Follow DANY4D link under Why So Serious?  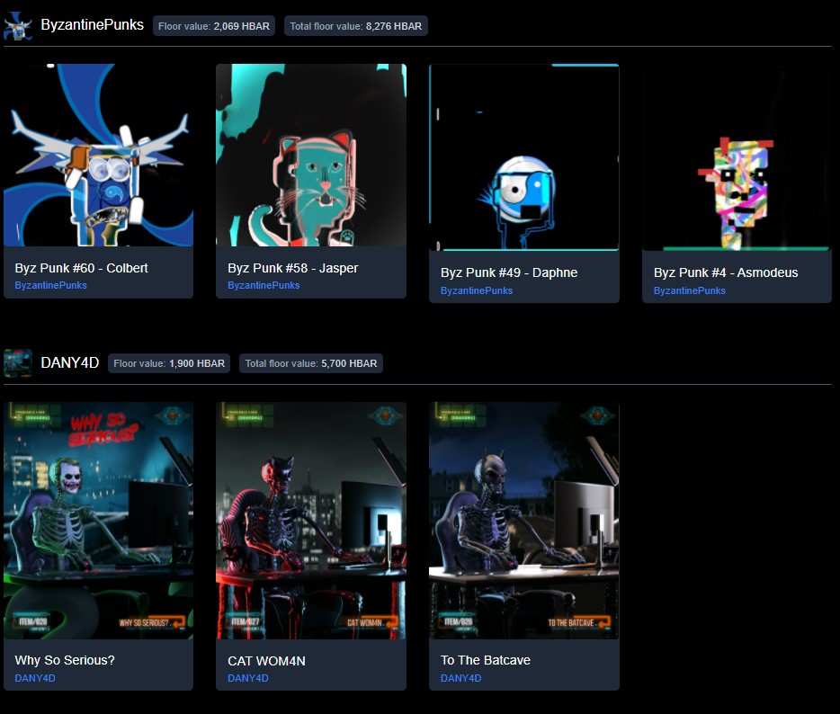point(35,678)
